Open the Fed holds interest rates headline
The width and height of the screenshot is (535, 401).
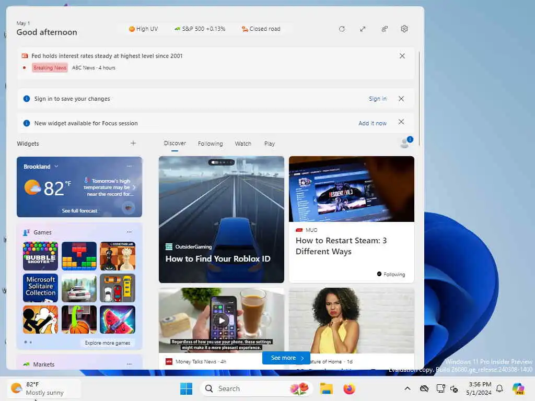tap(107, 56)
